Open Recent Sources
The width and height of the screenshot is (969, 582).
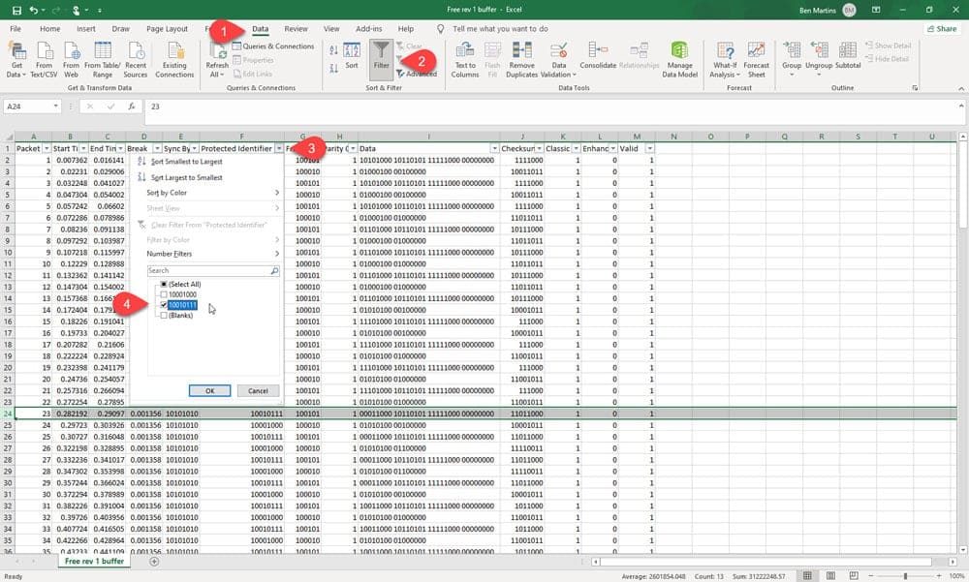[136, 60]
